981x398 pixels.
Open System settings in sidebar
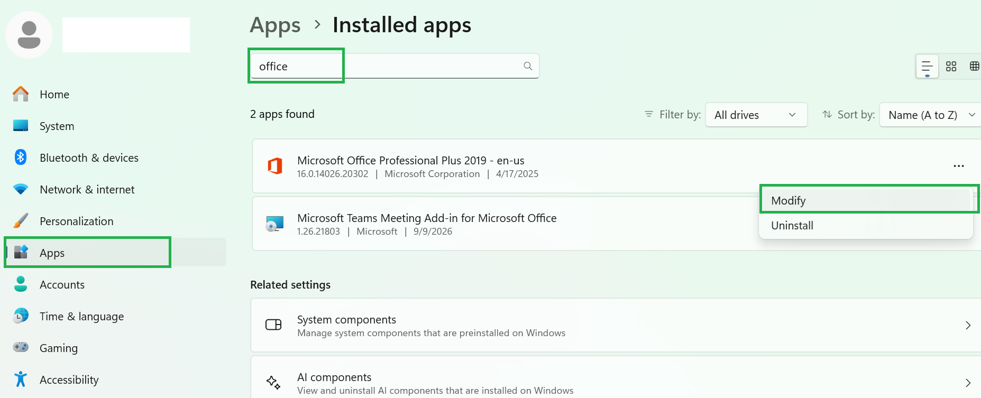[x=115, y=126]
